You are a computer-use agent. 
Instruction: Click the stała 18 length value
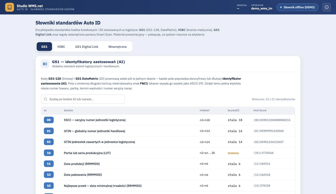coord(235,120)
